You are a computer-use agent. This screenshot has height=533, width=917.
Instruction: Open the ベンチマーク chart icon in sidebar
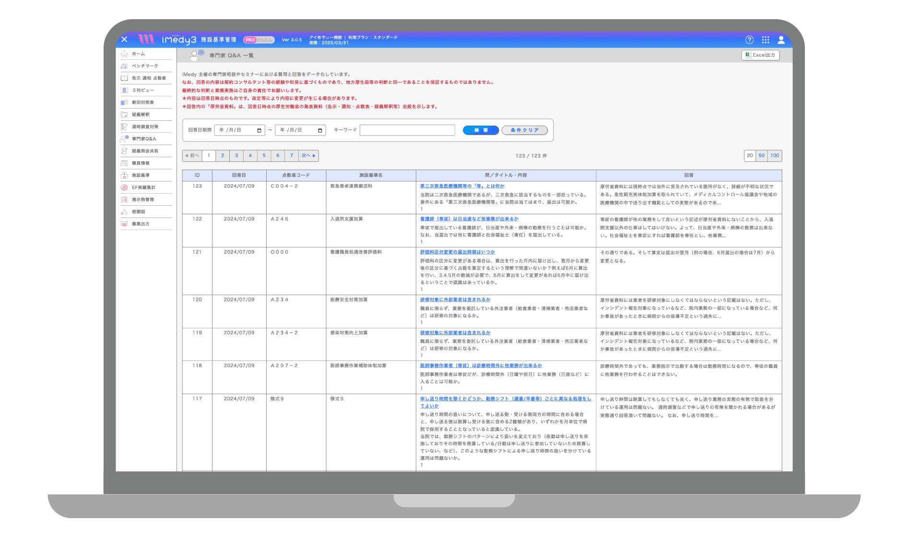coord(124,66)
